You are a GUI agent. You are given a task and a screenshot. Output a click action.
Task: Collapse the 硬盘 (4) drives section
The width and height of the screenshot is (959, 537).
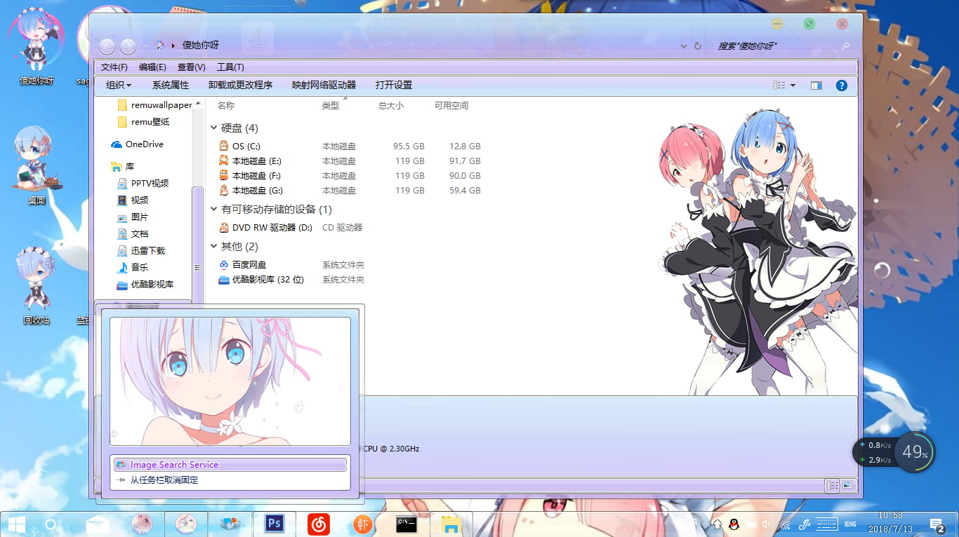[214, 128]
